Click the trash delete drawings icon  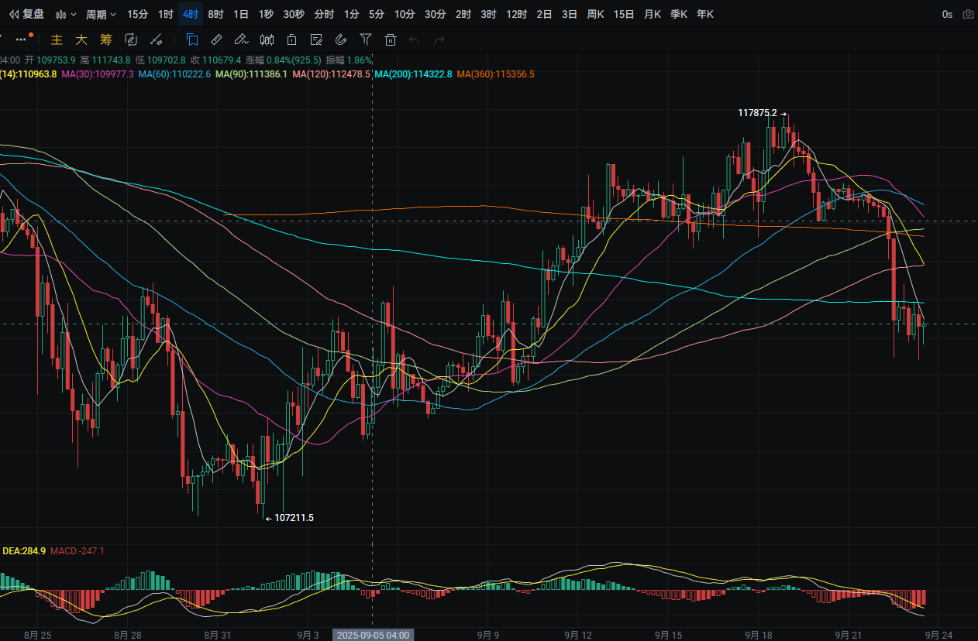coord(391,39)
